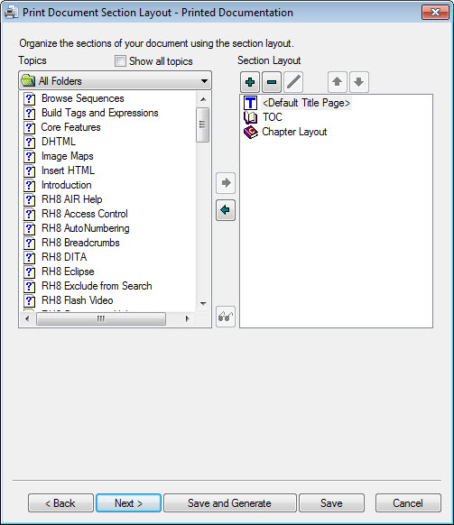The image size is (454, 525).
Task: Click the Save and Generate button
Action: click(x=230, y=503)
